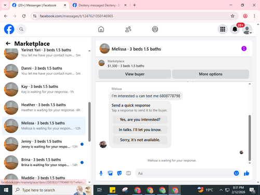The width and height of the screenshot is (260, 195).
Task: Reload the page icon
Action: pyautogui.click(x=24, y=16)
